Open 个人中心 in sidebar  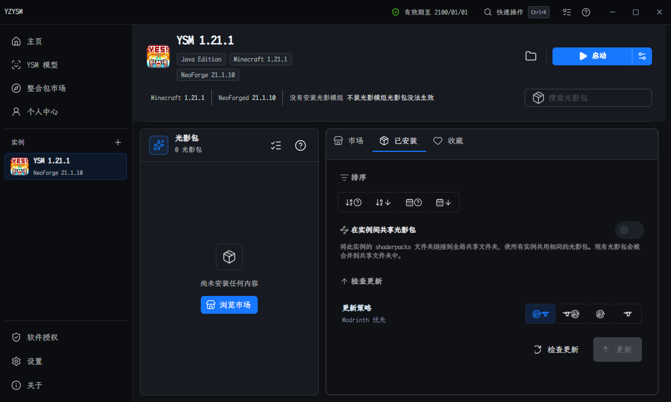[x=66, y=112]
